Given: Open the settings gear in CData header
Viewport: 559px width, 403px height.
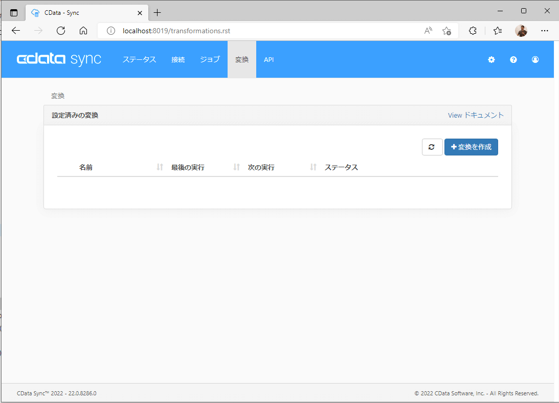Looking at the screenshot, I should [x=491, y=59].
